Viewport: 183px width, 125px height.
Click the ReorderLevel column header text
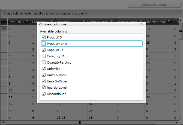coord(156,22)
